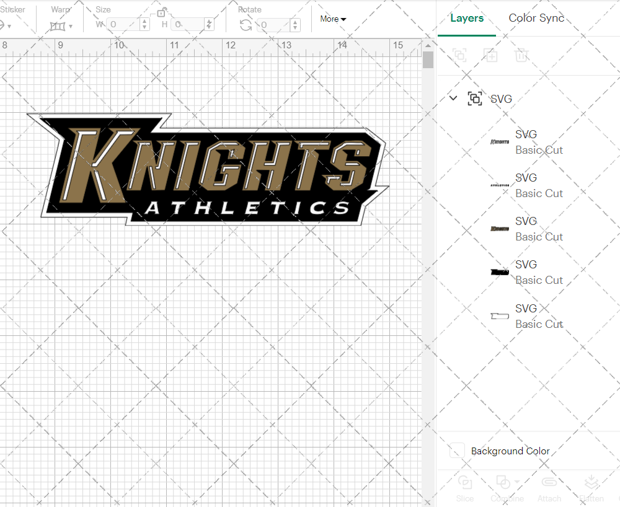Viewport: 620px width, 507px height.
Task: Click the Slice tool icon
Action: click(465, 483)
